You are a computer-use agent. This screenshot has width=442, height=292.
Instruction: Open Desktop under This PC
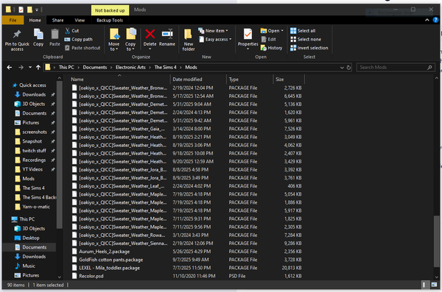tap(31, 238)
